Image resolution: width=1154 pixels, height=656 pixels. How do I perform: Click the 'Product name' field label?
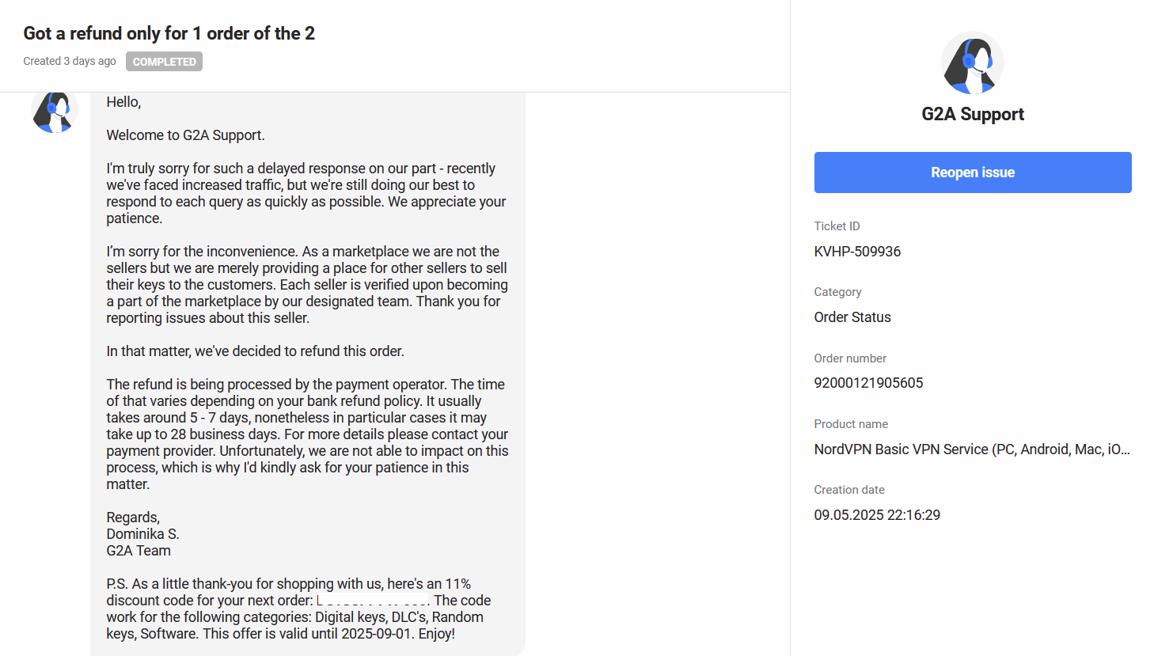point(851,424)
